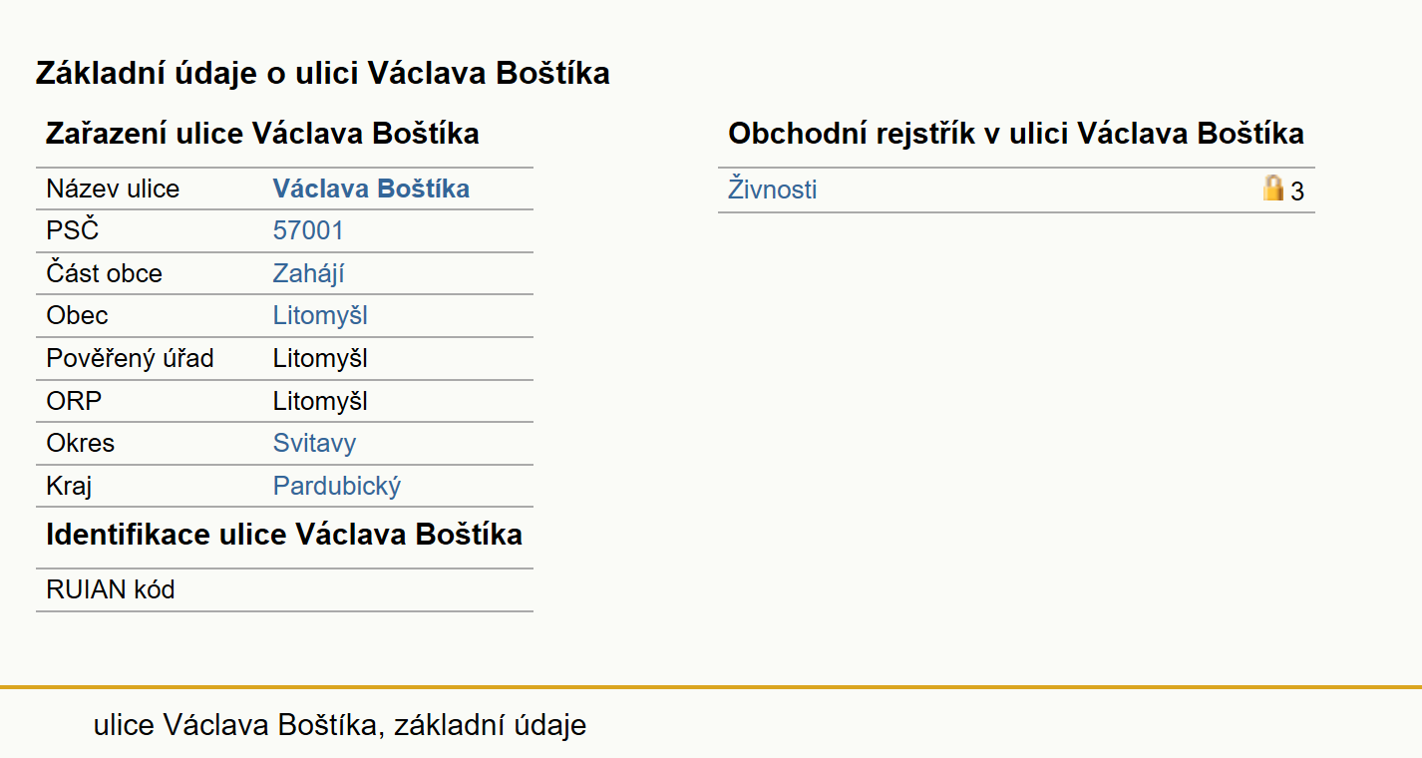
Task: Open the Živnosti business register link
Action: 772,189
